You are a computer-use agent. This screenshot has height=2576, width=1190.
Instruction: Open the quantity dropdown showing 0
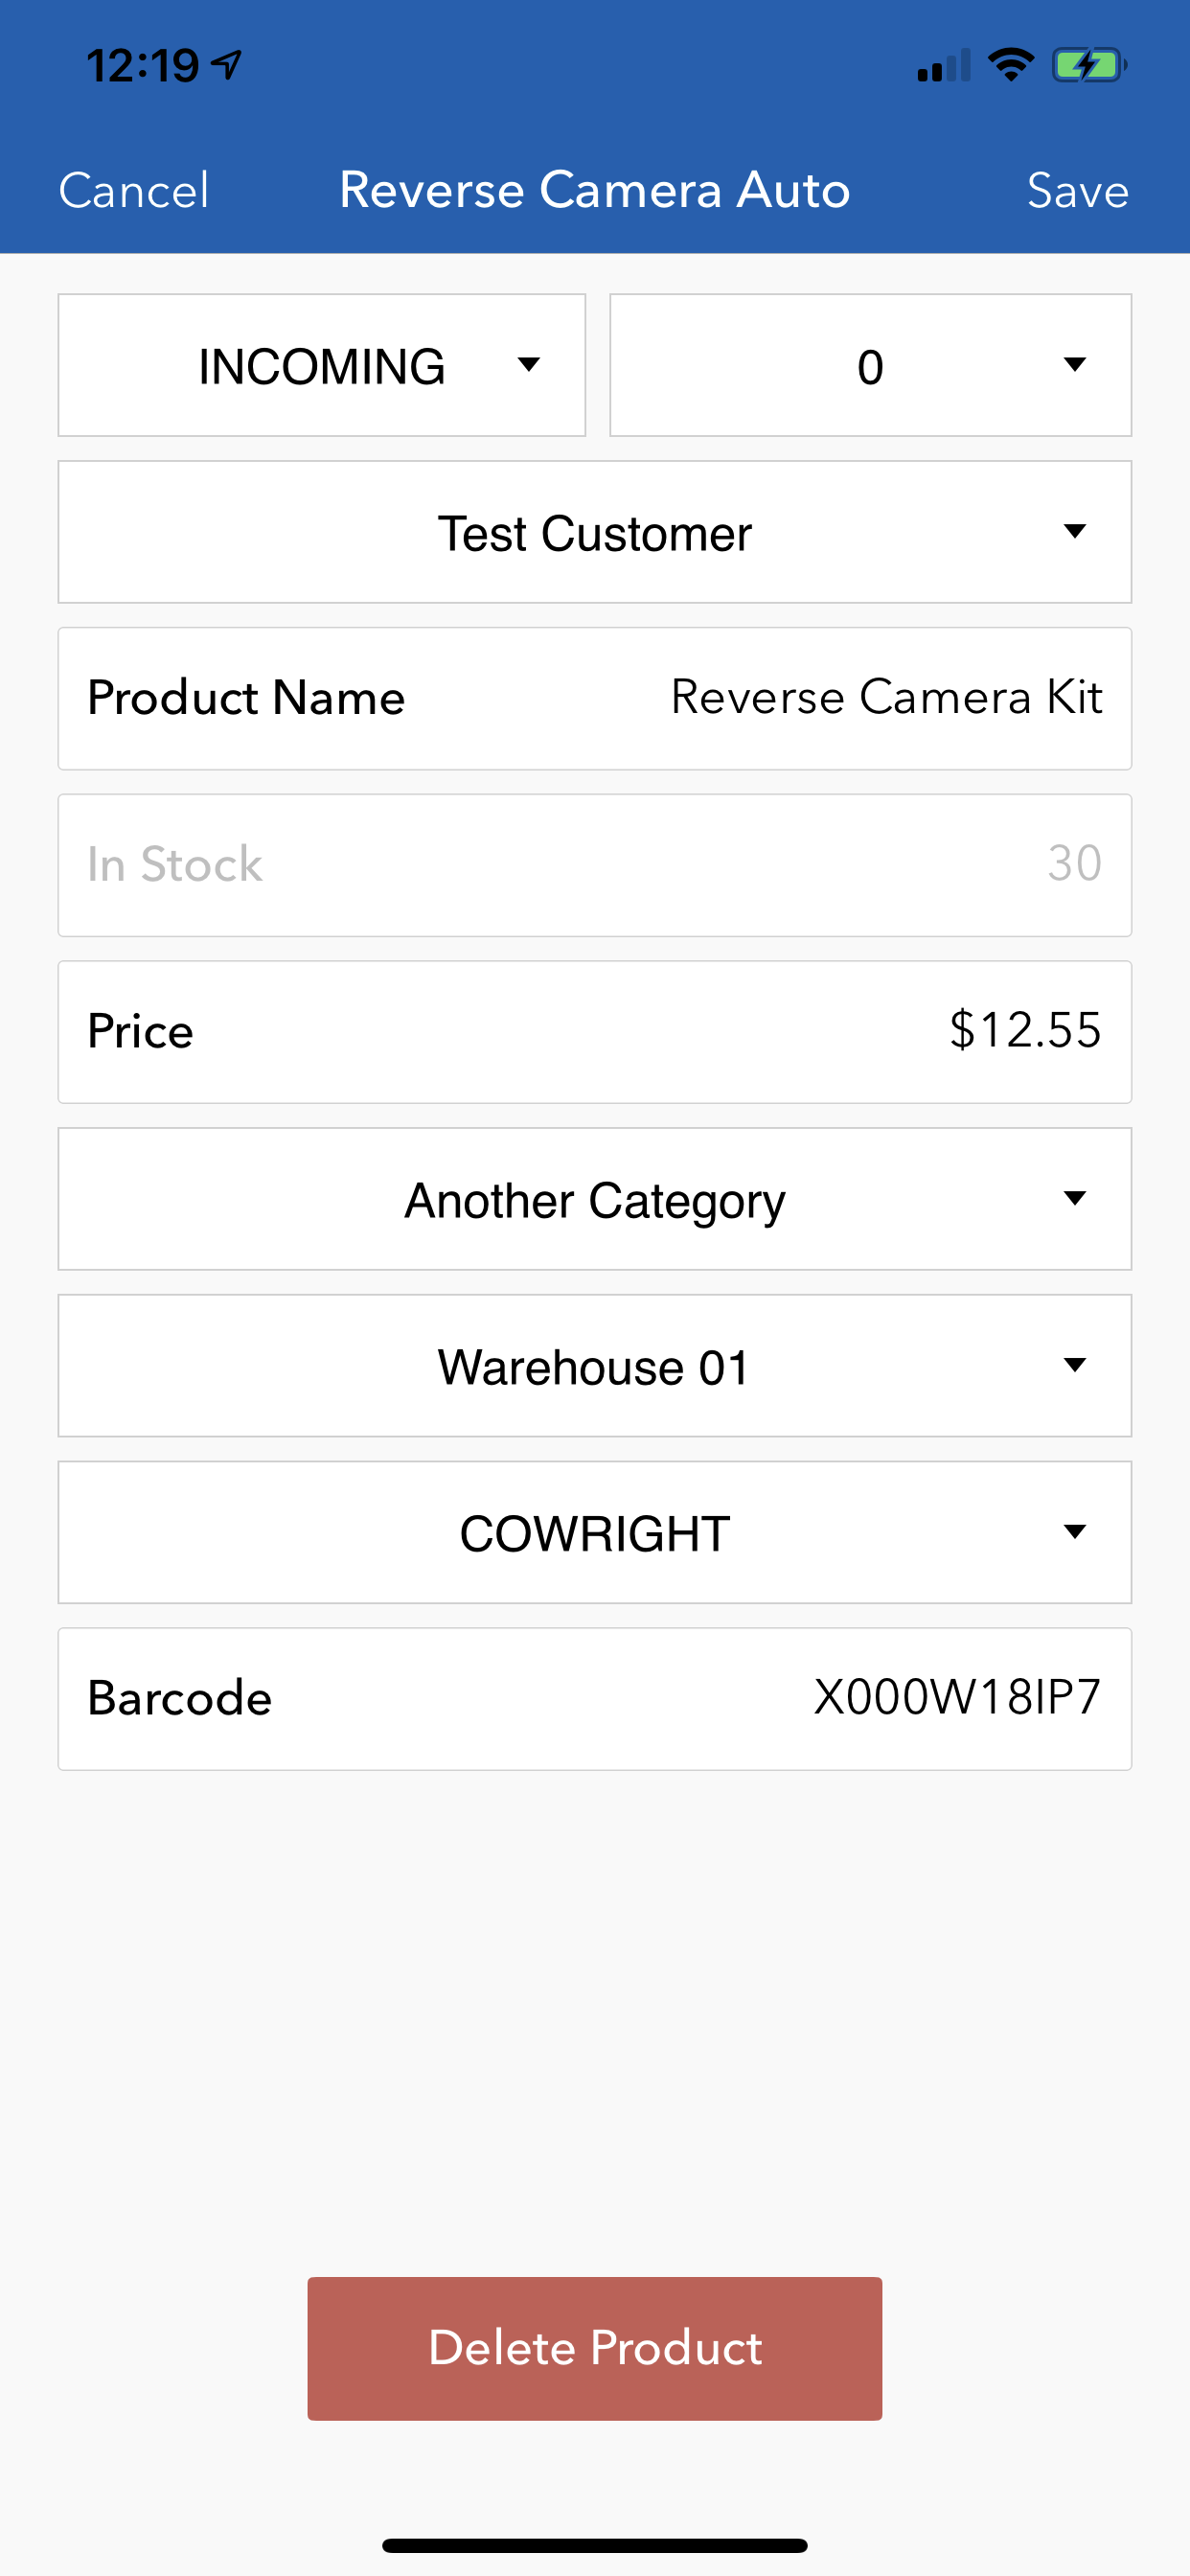point(870,365)
